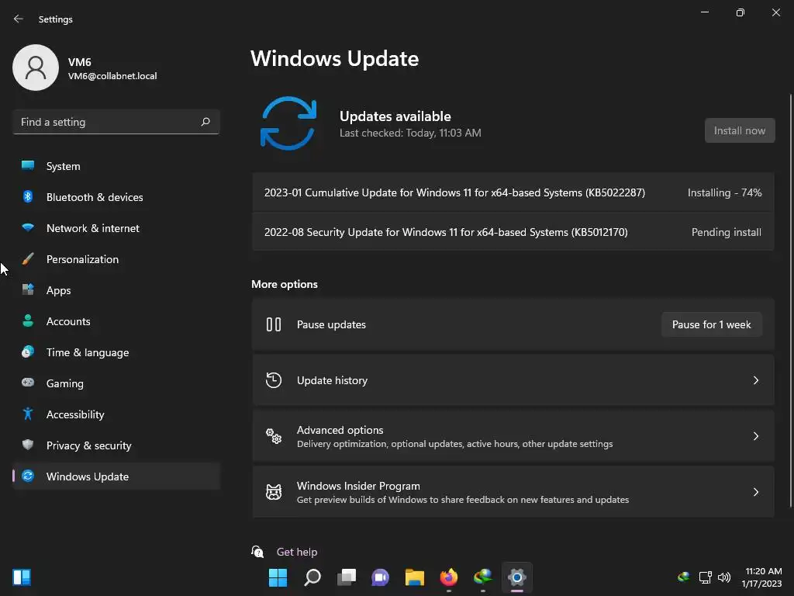Launch Firefox from the taskbar
The height and width of the screenshot is (596, 794).
pyautogui.click(x=449, y=577)
